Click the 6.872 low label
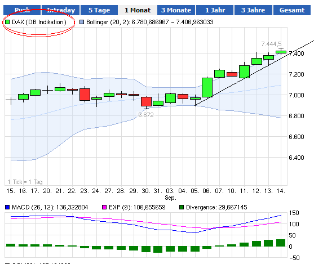The image size is (314, 264). [x=146, y=115]
